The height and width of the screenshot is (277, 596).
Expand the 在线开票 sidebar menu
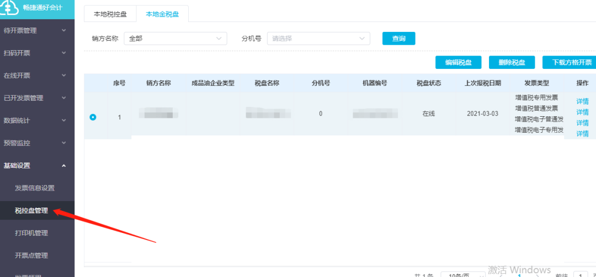click(36, 75)
